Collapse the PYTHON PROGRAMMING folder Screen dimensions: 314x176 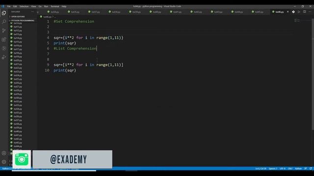pyautogui.click(x=23, y=21)
